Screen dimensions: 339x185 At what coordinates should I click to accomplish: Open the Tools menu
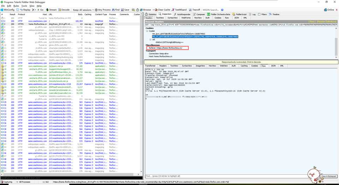click(24, 6)
